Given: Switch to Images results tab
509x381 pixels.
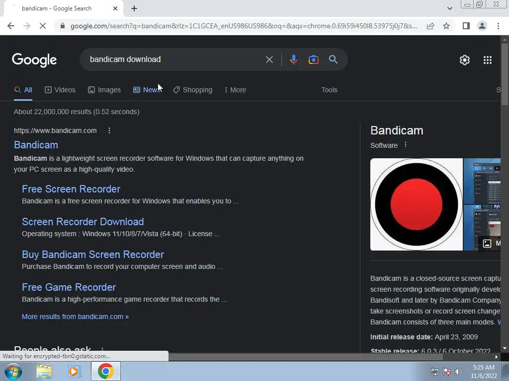Looking at the screenshot, I should coord(104,90).
